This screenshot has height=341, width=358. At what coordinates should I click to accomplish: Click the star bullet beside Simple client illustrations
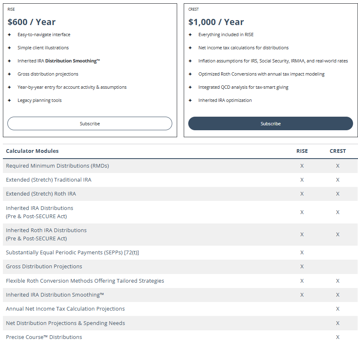9,48
